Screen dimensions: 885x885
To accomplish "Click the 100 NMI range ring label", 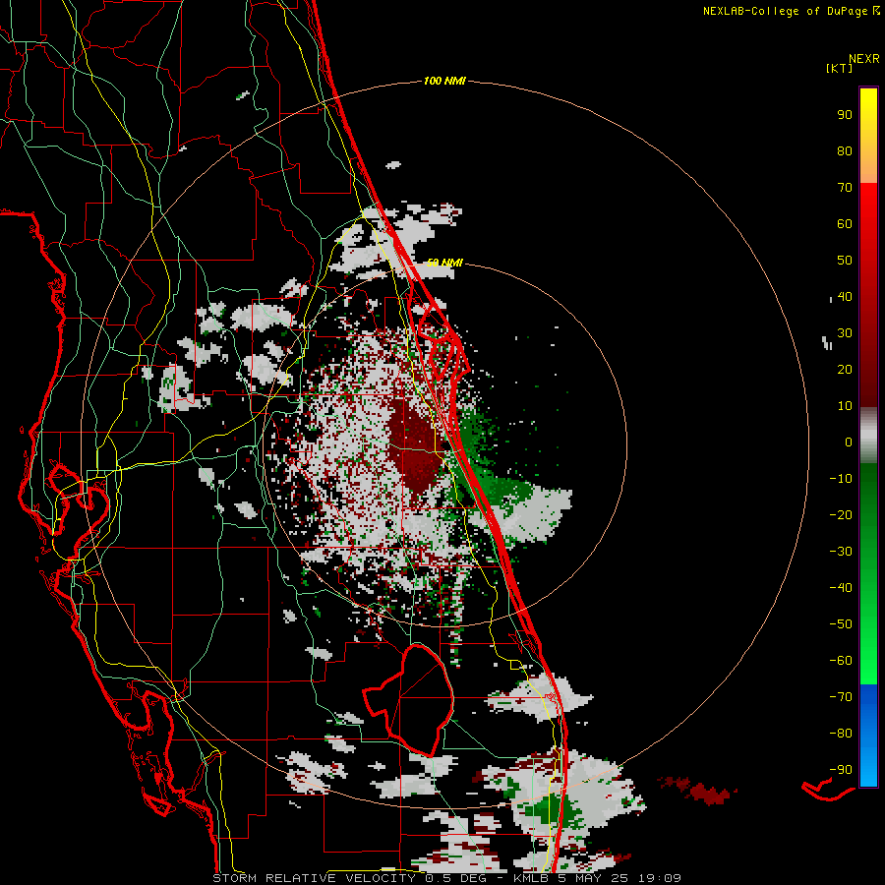I will (444, 82).
